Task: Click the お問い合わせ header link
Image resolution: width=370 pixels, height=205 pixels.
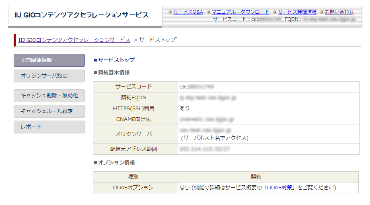Action: pyautogui.click(x=339, y=12)
